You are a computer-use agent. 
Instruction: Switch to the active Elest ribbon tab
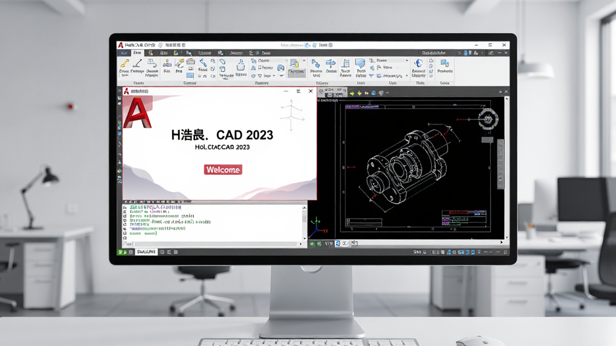pos(137,53)
